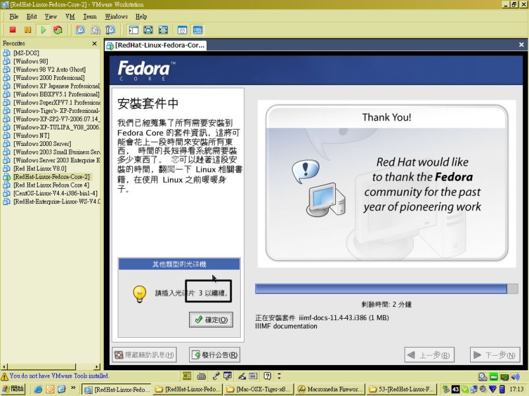Launch Internet Explorer from Quick Launch
This screenshot has height=396, width=529.
coord(38,389)
